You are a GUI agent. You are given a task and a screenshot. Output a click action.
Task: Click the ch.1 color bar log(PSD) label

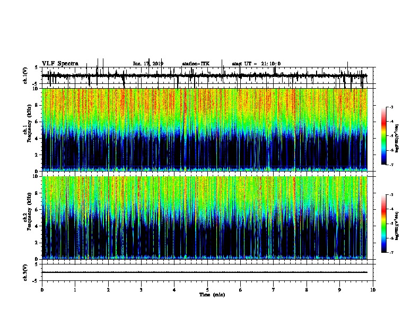[397, 139]
